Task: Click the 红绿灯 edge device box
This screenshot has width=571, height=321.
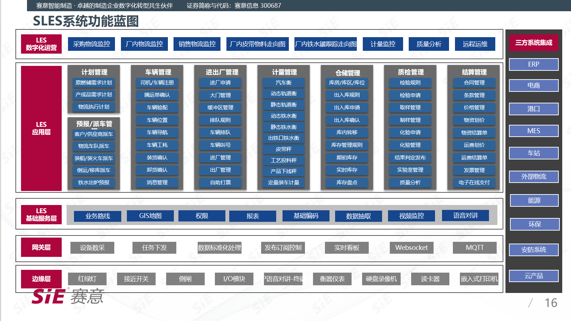Action: coord(87,279)
